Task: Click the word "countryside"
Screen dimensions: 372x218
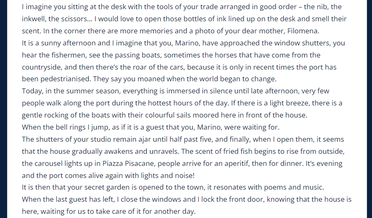Action: click(41, 67)
